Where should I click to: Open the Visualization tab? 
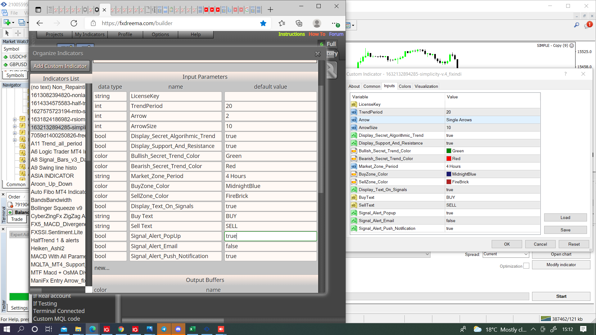(x=426, y=86)
